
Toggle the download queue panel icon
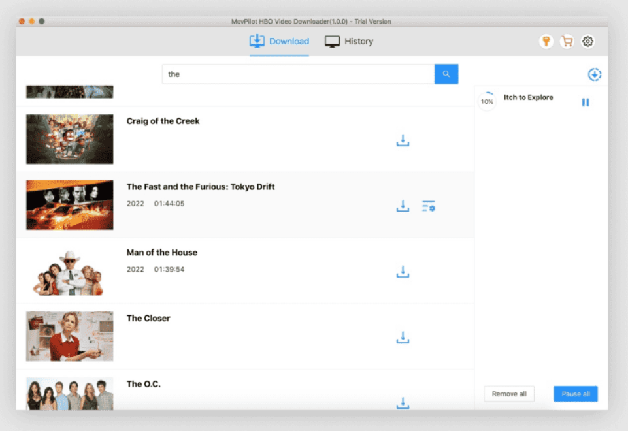[594, 75]
